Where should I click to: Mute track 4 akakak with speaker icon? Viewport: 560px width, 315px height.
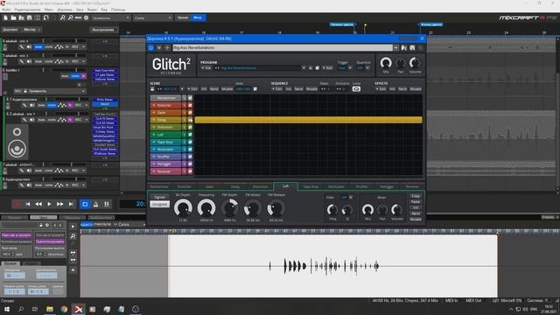[29, 47]
